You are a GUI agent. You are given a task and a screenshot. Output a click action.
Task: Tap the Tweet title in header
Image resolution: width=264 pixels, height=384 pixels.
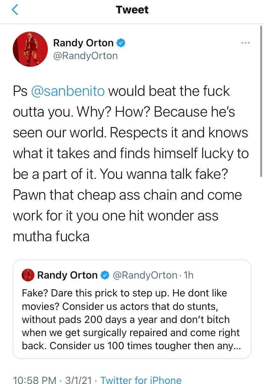(132, 10)
